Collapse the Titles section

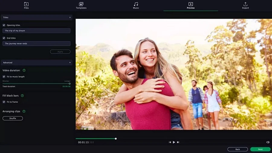pyautogui.click(x=70, y=18)
